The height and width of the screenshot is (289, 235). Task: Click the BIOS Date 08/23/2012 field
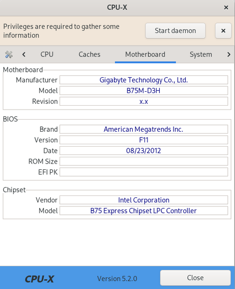pos(144,151)
